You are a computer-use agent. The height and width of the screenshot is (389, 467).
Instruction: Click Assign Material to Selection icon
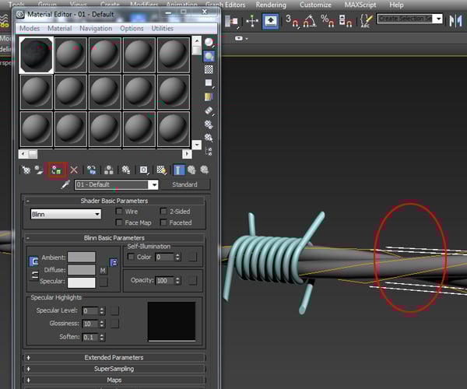(x=56, y=169)
